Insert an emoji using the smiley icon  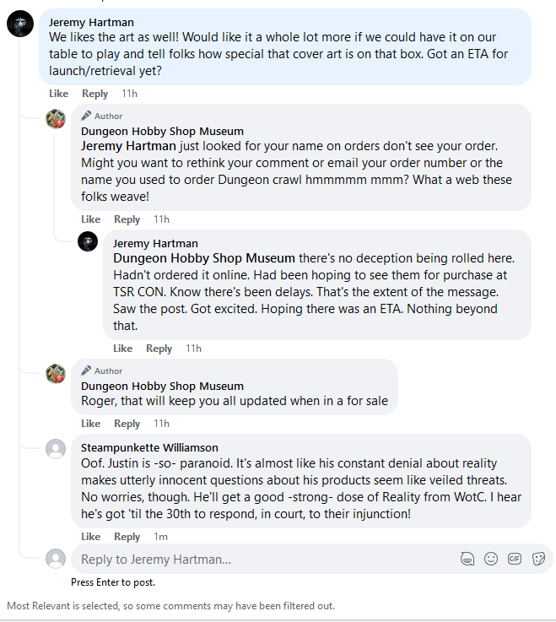pyautogui.click(x=491, y=559)
